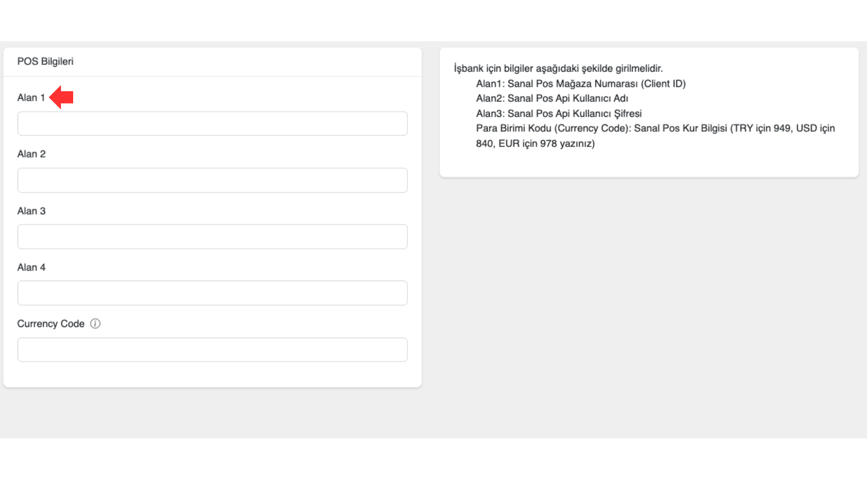Click the İşbank instructions heading sentence
The height and width of the screenshot is (487, 867).
(558, 69)
